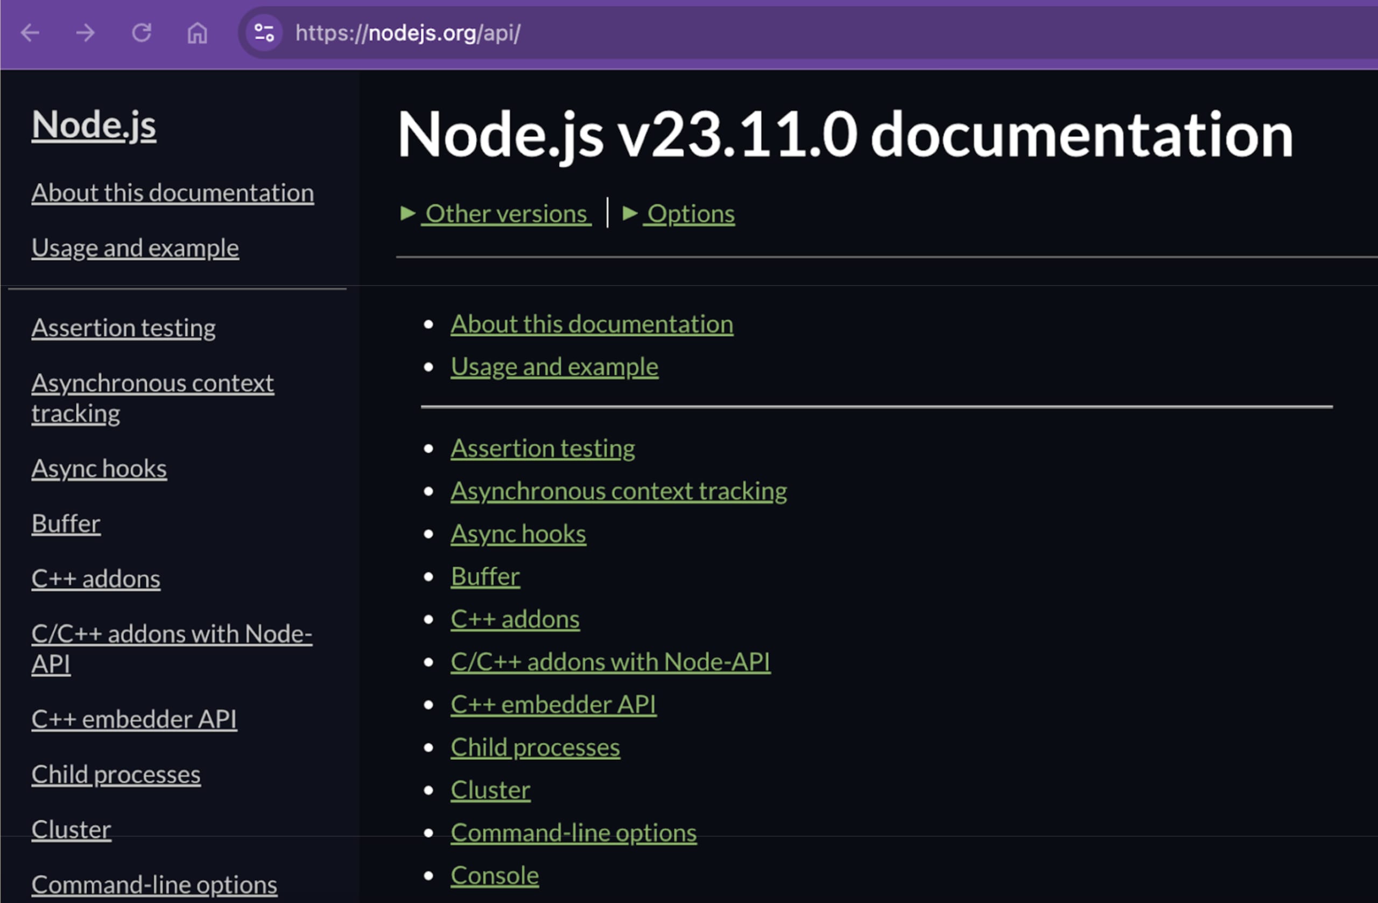This screenshot has height=903, width=1378.
Task: Open site information icon in address bar
Action: point(265,33)
